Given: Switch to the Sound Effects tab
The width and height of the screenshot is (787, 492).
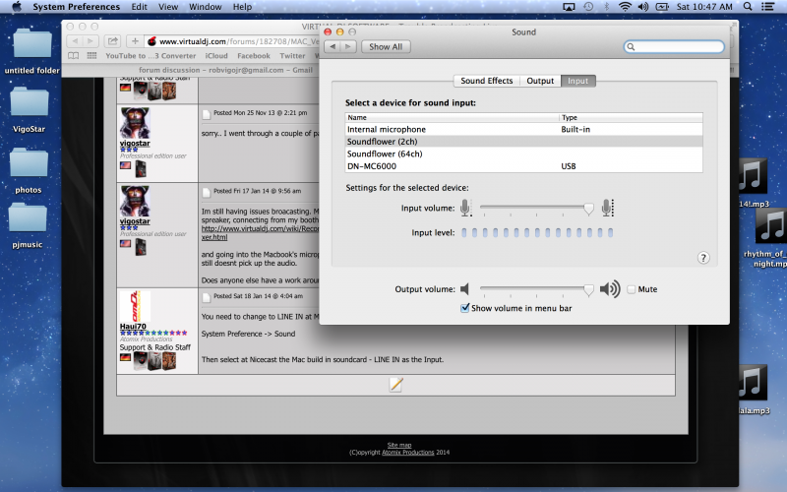Looking at the screenshot, I should 486,81.
